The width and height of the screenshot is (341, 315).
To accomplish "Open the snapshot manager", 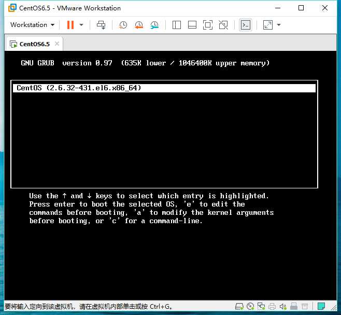I will pos(154,25).
